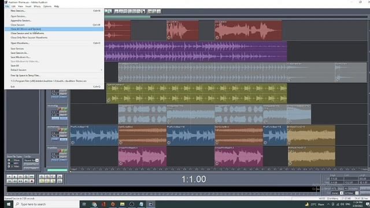
Task: Choose Save Session As entry
Action: (x=54, y=53)
